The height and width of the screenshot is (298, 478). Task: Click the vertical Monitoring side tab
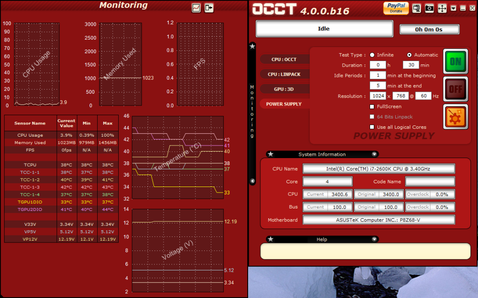coord(252,111)
